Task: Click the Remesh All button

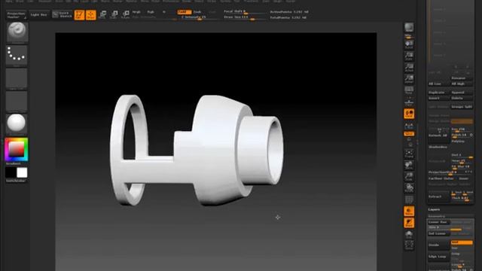Action: [438, 135]
